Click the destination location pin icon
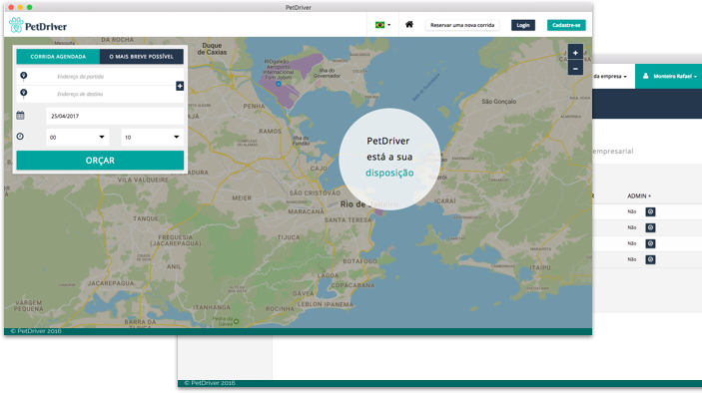The image size is (702, 393). click(x=24, y=93)
